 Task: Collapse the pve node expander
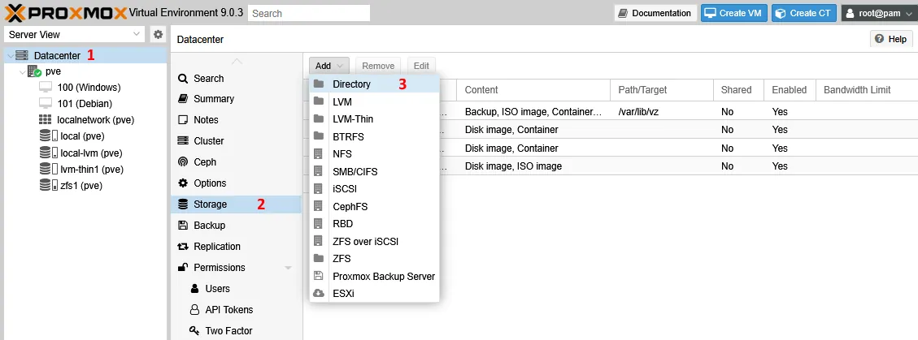22,72
